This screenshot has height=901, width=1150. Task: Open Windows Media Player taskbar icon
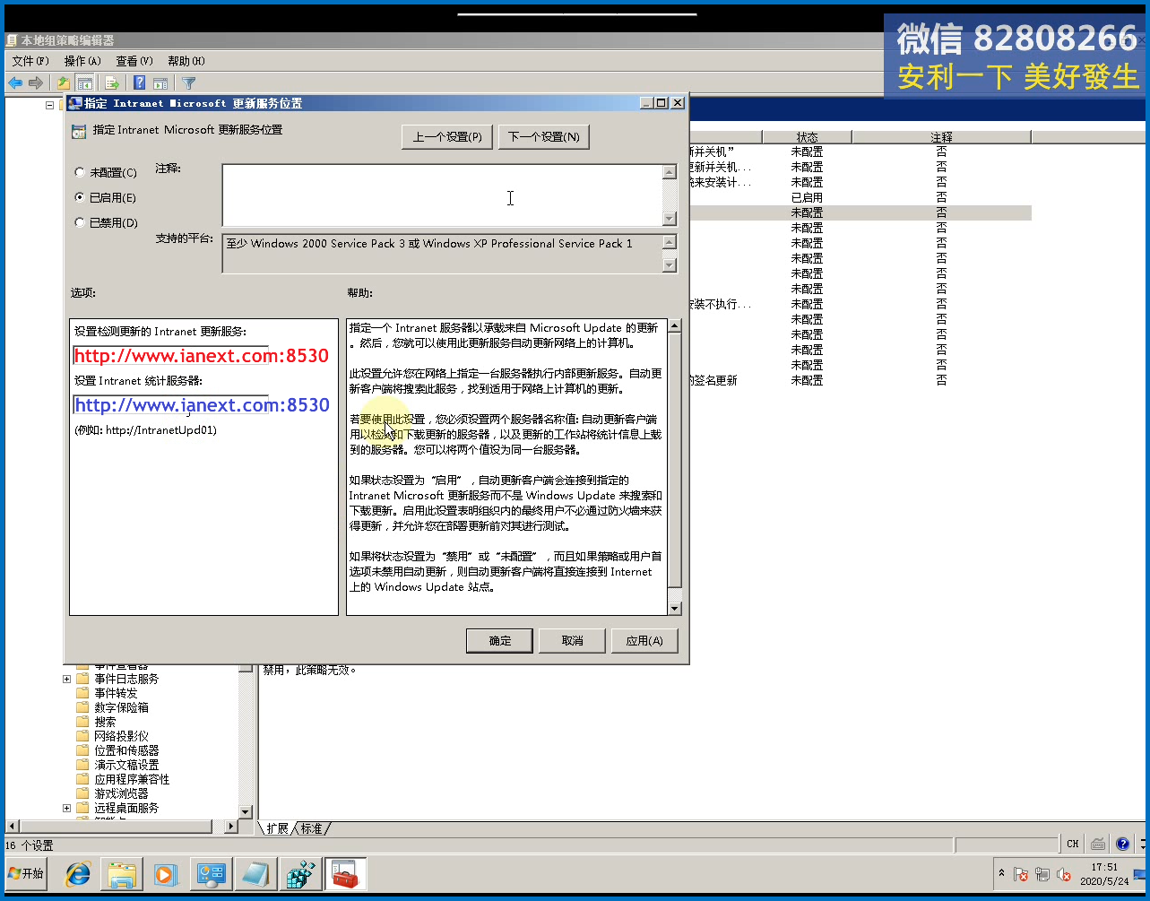[x=165, y=874]
